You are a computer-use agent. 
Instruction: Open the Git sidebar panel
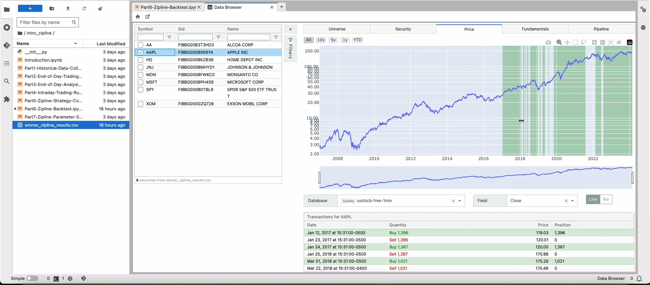click(7, 45)
